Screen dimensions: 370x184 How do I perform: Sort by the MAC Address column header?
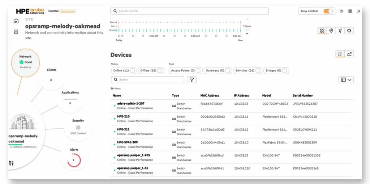point(210,96)
